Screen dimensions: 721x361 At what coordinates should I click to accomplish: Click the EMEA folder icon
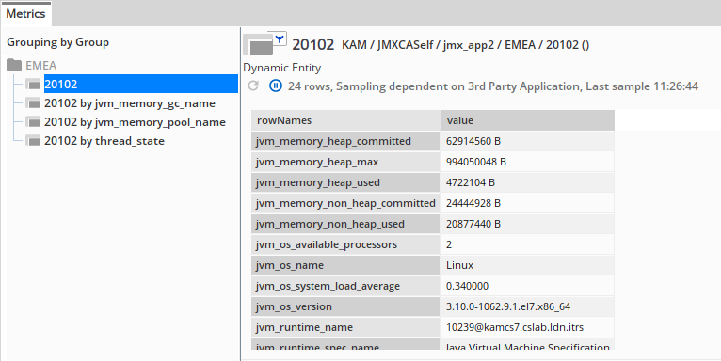(14, 65)
